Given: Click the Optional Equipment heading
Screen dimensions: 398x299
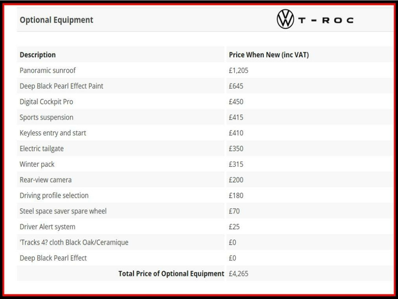Looking at the screenshot, I should pos(56,20).
